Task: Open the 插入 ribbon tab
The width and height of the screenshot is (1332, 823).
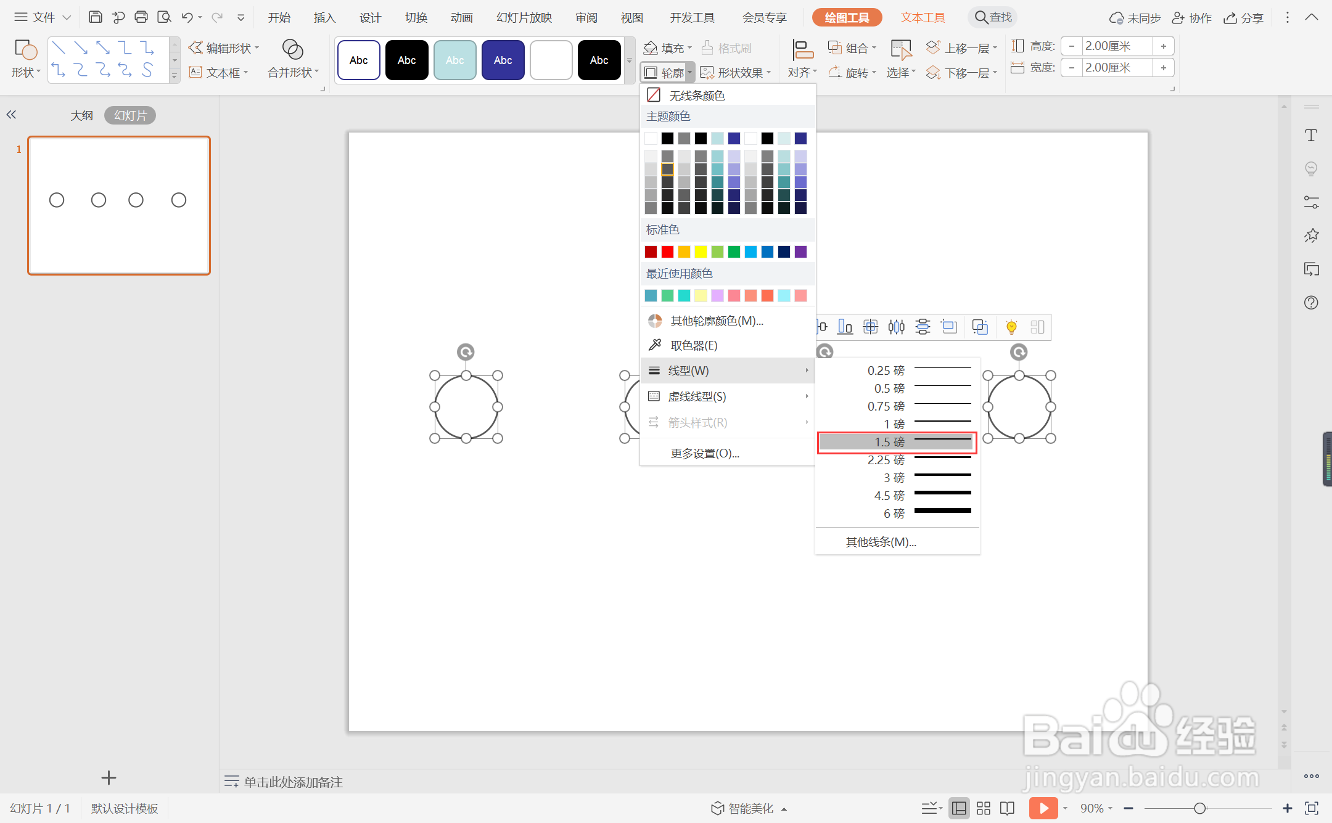Action: (x=324, y=17)
